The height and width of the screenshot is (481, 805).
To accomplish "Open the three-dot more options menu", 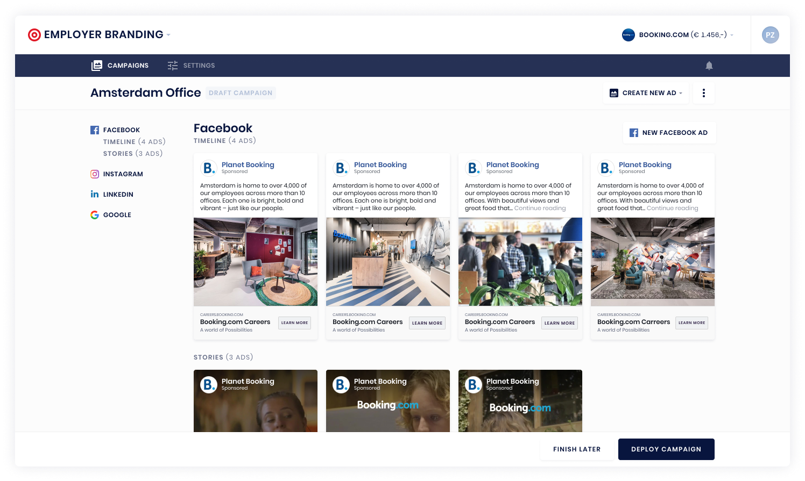I will (x=703, y=93).
